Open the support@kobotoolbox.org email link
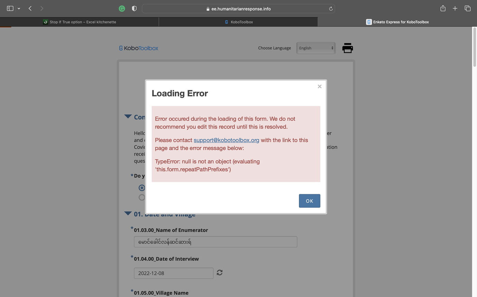This screenshot has height=297, width=477. pyautogui.click(x=226, y=140)
